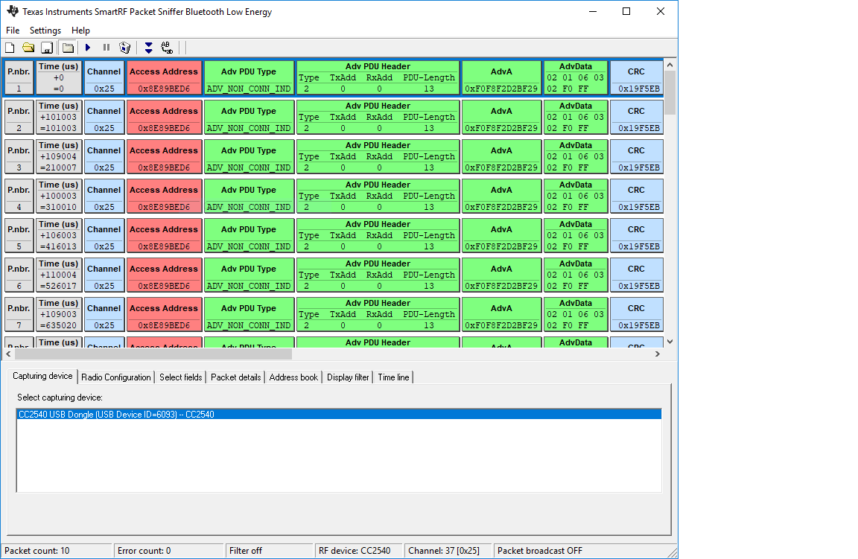This screenshot has width=858, height=559.
Task: Open the Time line tab
Action: 393,377
